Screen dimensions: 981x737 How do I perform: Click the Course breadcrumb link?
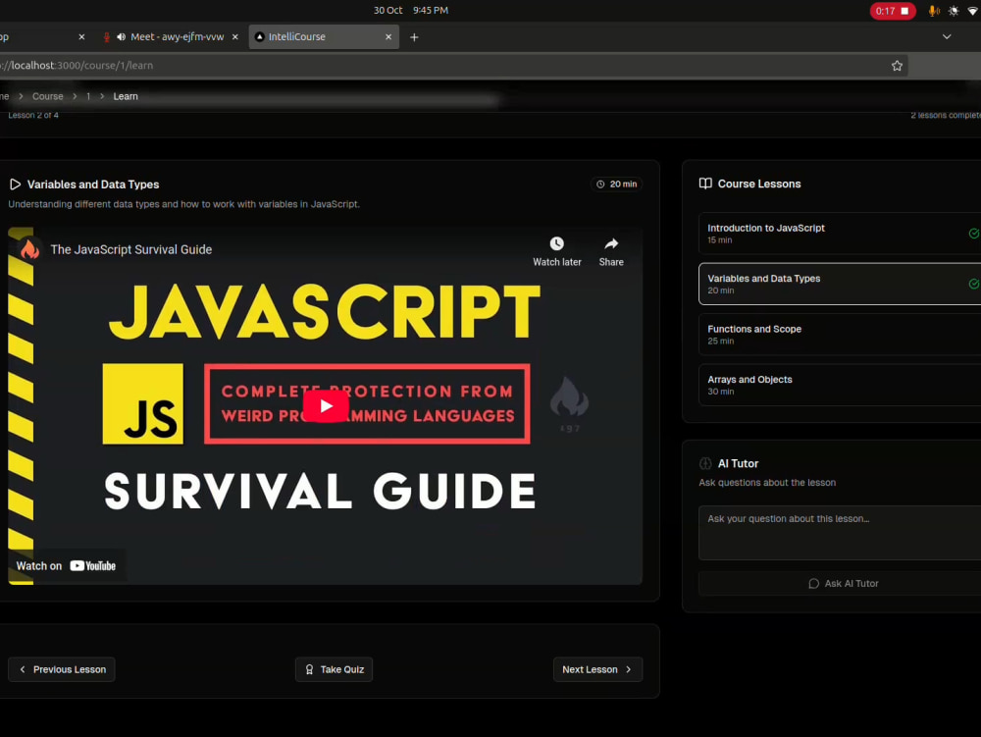(47, 96)
